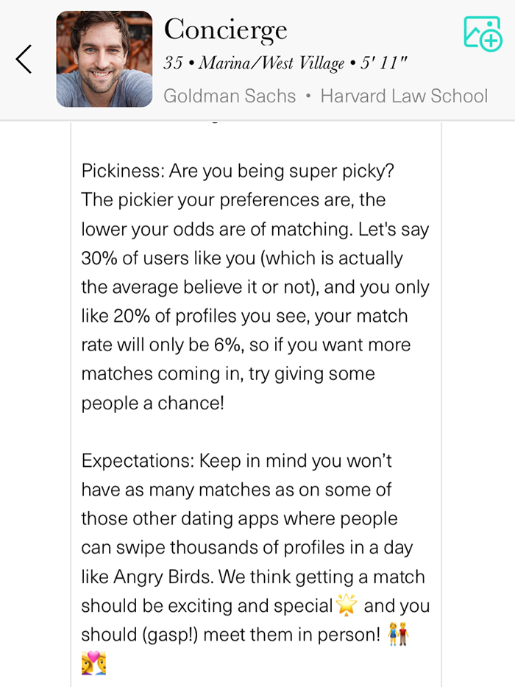The height and width of the screenshot is (687, 515).
Task: Click the "Expectations:" heading in the message
Action: (x=135, y=461)
